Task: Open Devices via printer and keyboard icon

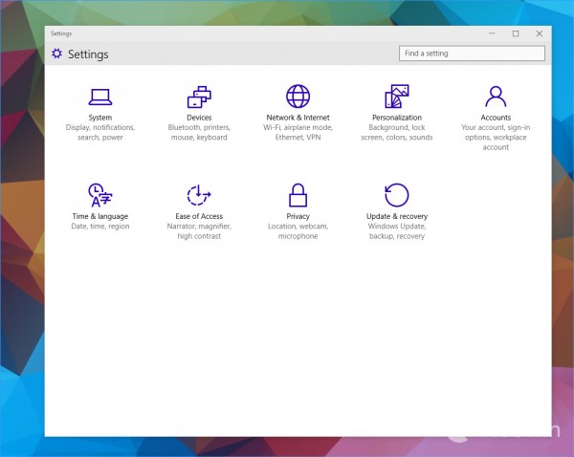Action: [199, 97]
